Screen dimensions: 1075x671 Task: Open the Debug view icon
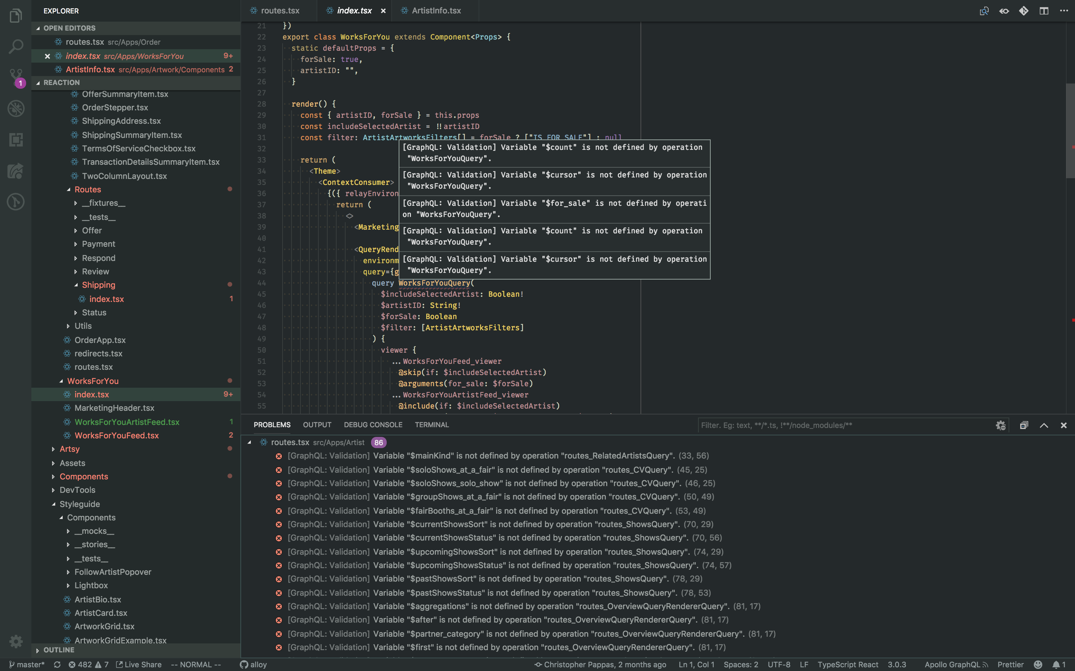pyautogui.click(x=16, y=108)
